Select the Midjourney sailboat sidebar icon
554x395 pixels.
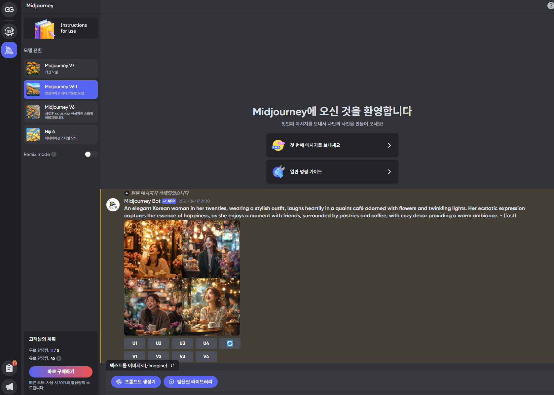pos(9,50)
